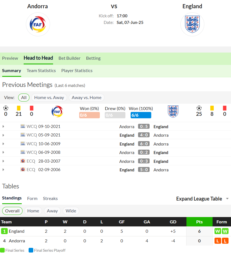The width and height of the screenshot is (231, 255).
Task: Click England's red card icon in summary
Action: [225, 108]
